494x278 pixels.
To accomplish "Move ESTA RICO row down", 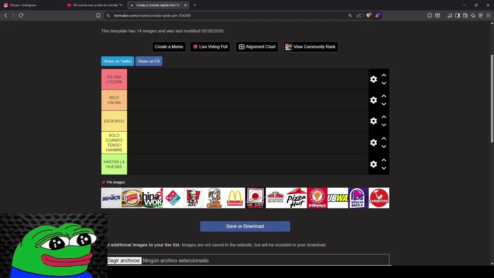I will click(x=384, y=125).
